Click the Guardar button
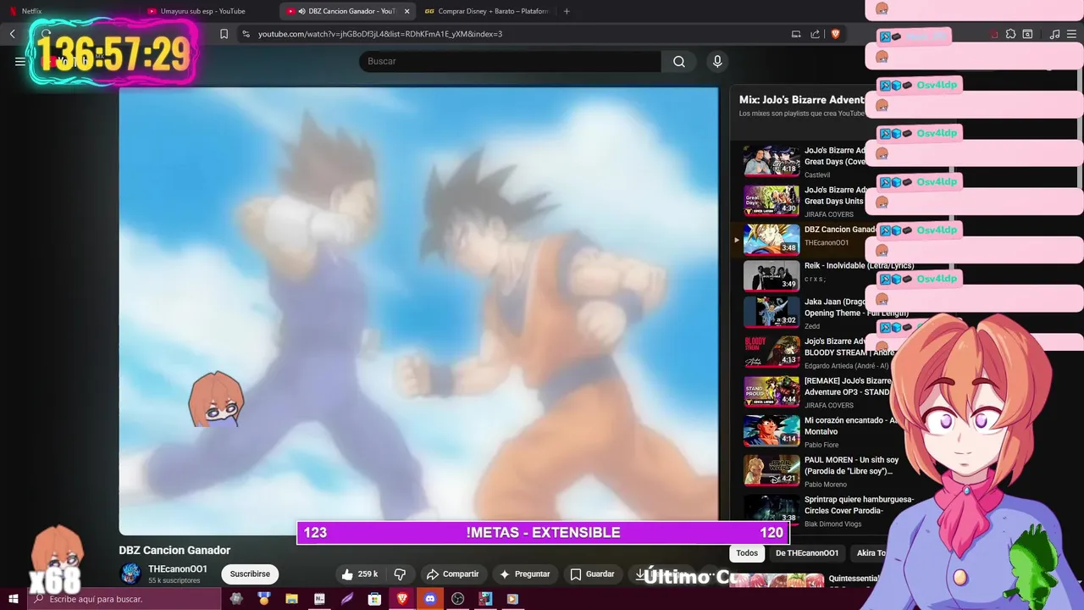 coord(593,574)
